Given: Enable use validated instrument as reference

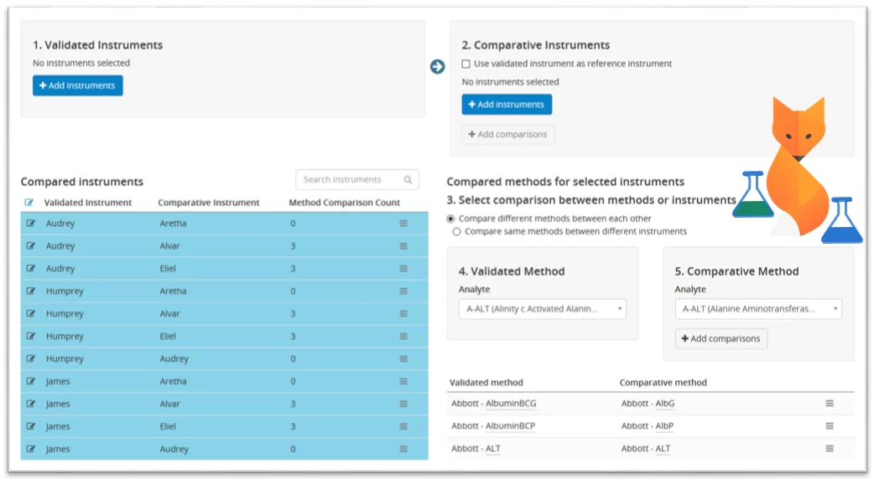Looking at the screenshot, I should [x=466, y=64].
